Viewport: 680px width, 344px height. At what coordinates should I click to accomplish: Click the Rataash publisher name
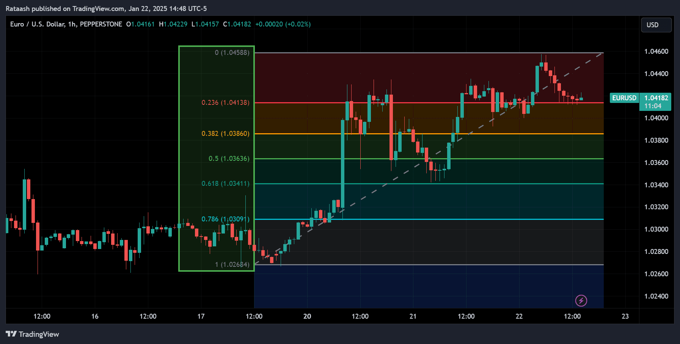tap(18, 8)
